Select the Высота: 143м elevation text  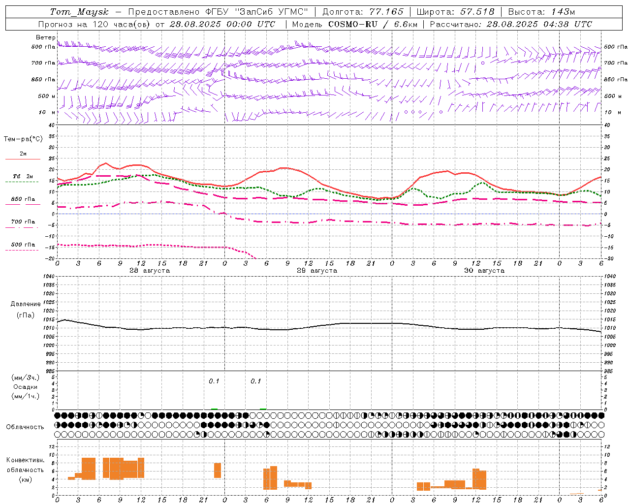click(541, 12)
